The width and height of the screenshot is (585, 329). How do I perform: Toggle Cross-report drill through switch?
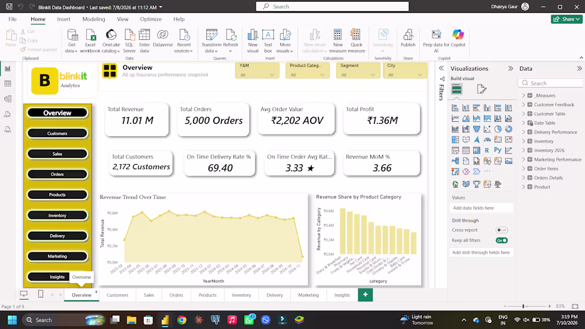[x=502, y=230]
